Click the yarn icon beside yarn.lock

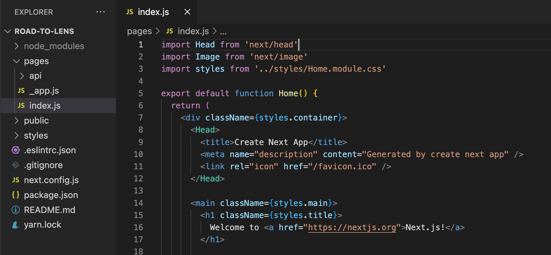coord(16,225)
